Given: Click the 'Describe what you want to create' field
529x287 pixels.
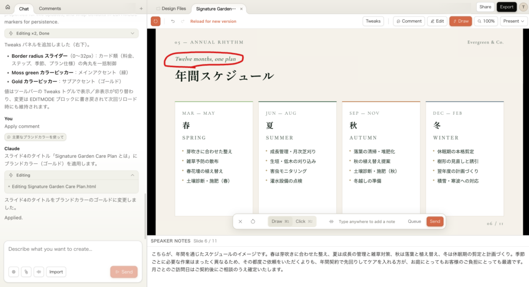Looking at the screenshot, I should click(72, 249).
